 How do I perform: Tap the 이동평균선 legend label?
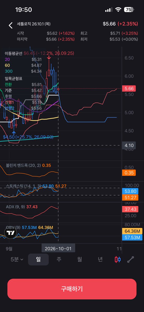[13, 53]
